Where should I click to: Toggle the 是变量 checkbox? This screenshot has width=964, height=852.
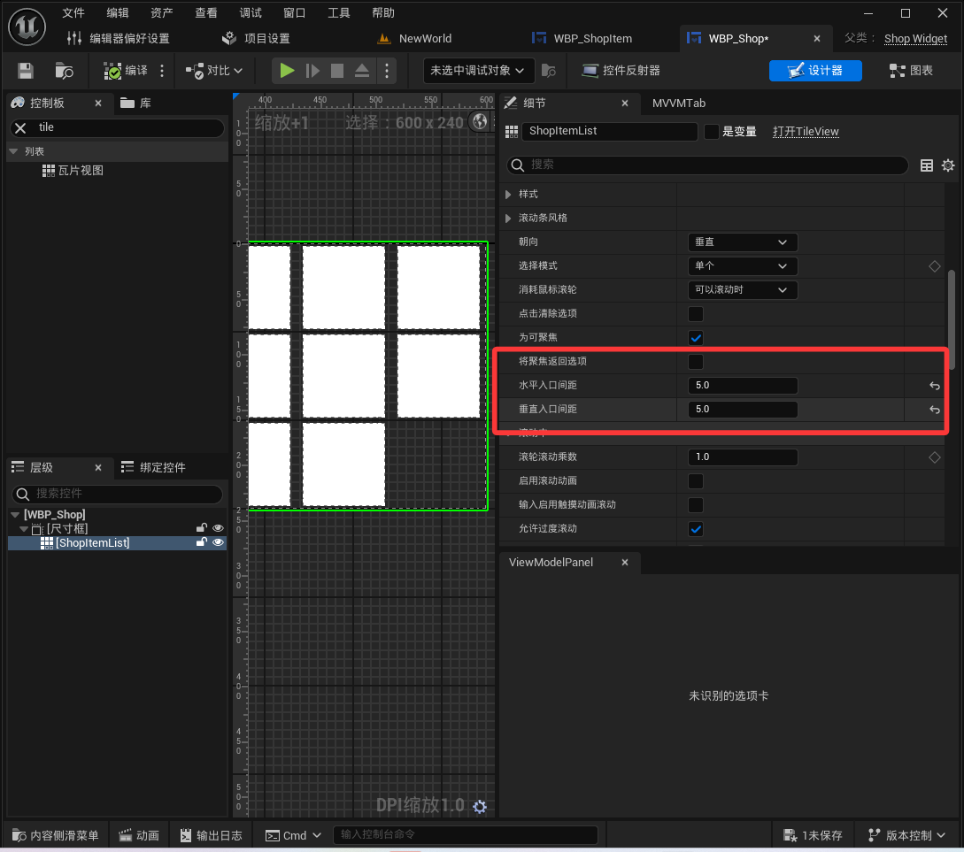(x=712, y=132)
